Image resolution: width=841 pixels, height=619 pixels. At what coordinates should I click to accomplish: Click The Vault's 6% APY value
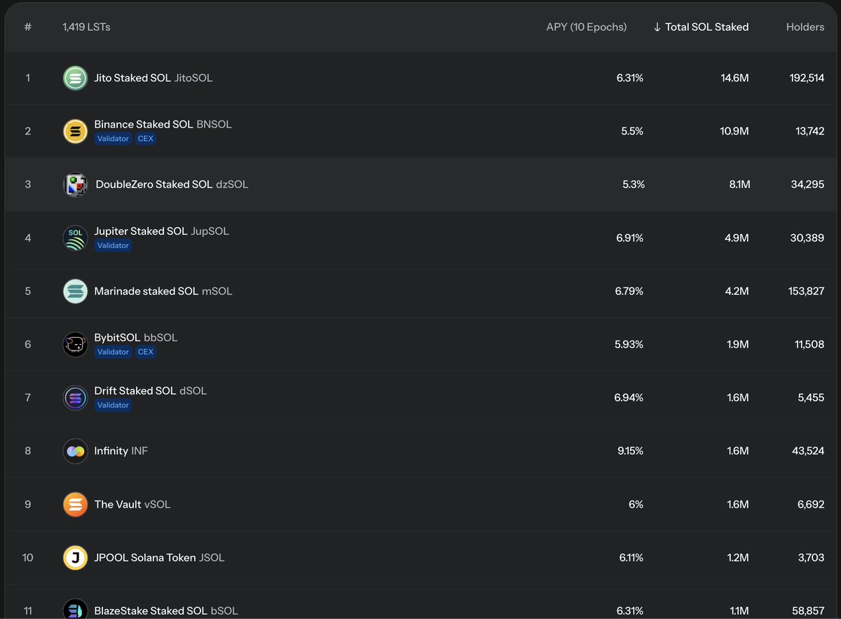[636, 504]
